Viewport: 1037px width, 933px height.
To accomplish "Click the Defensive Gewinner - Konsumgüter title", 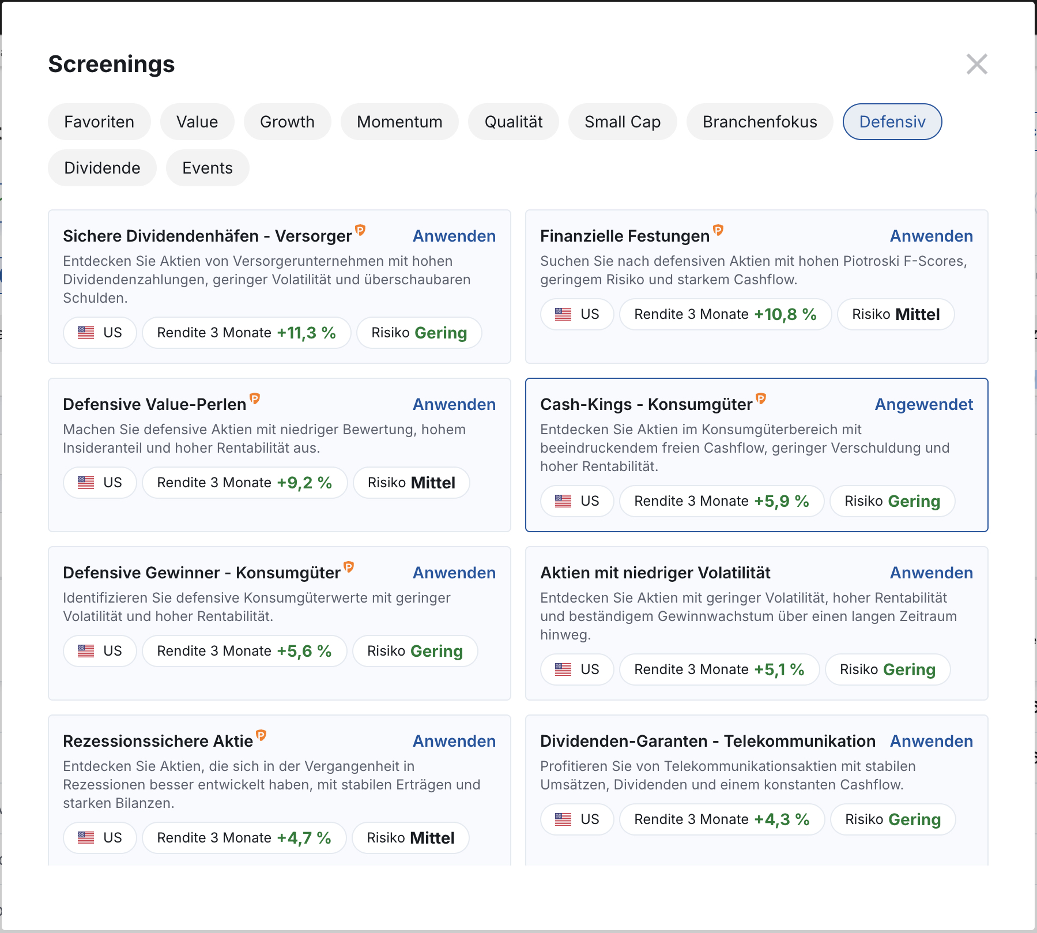I will (x=202, y=573).
